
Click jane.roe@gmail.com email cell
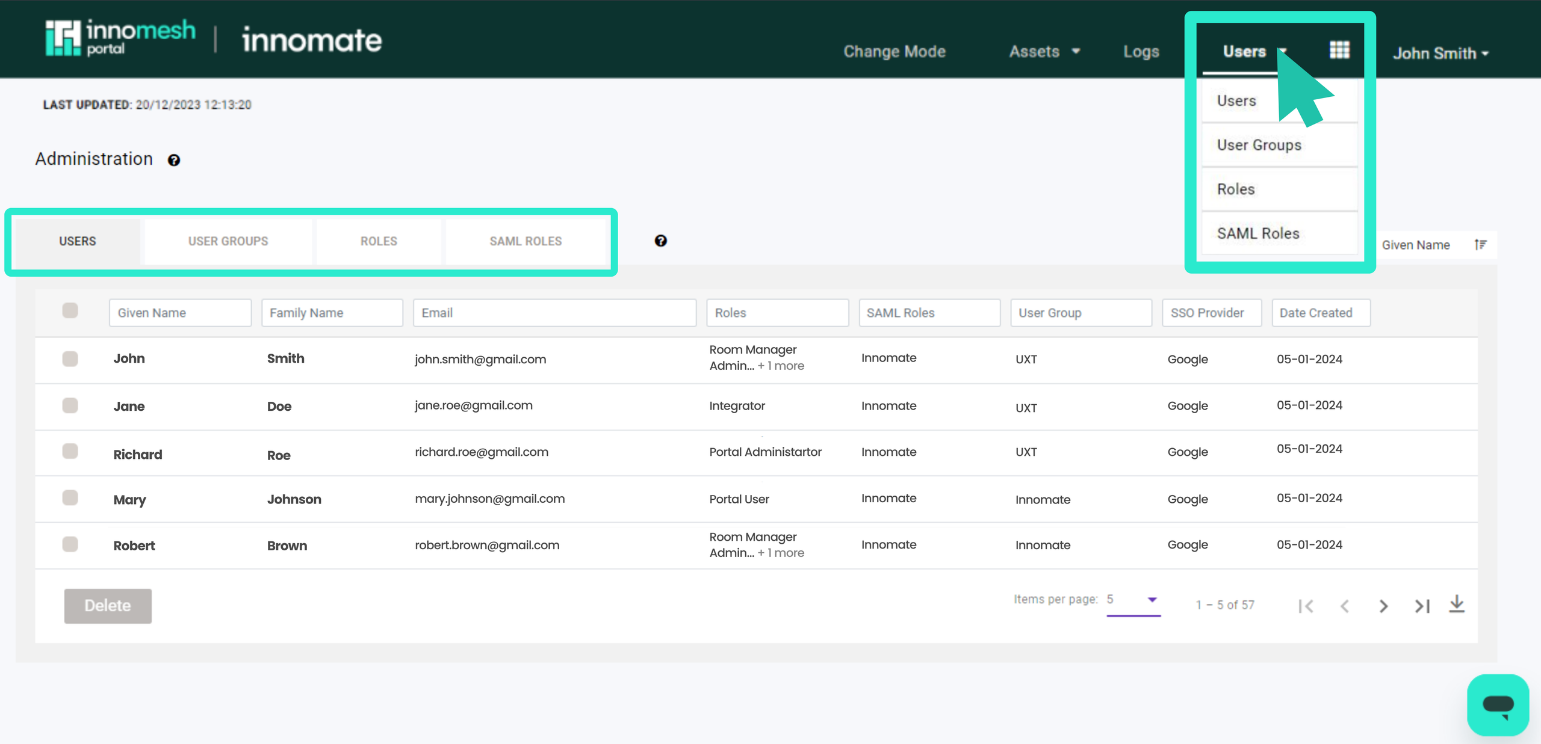click(x=474, y=405)
